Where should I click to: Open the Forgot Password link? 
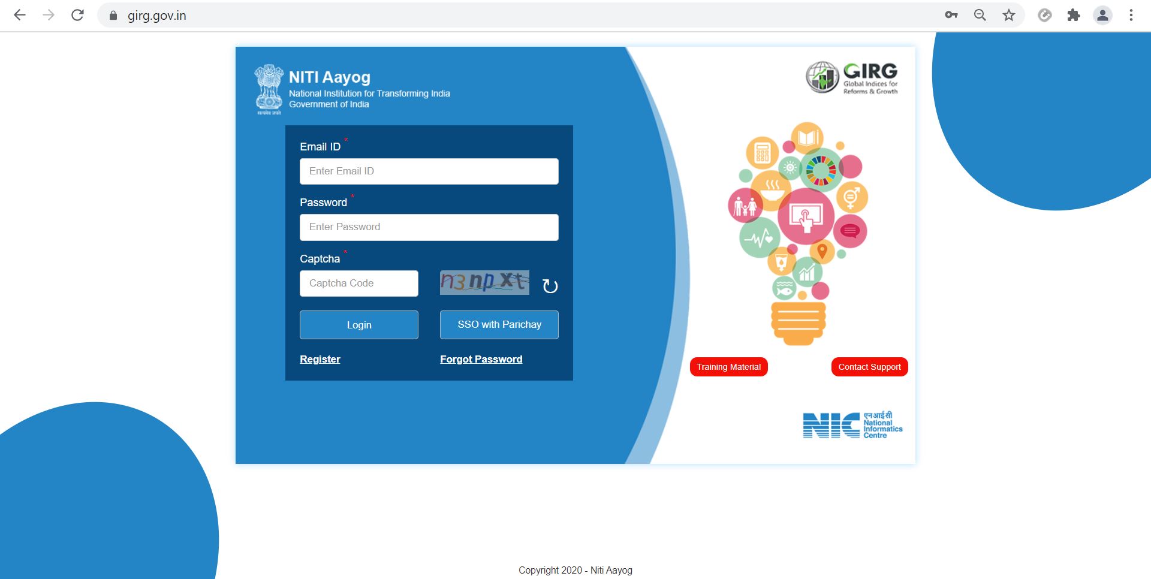point(481,359)
